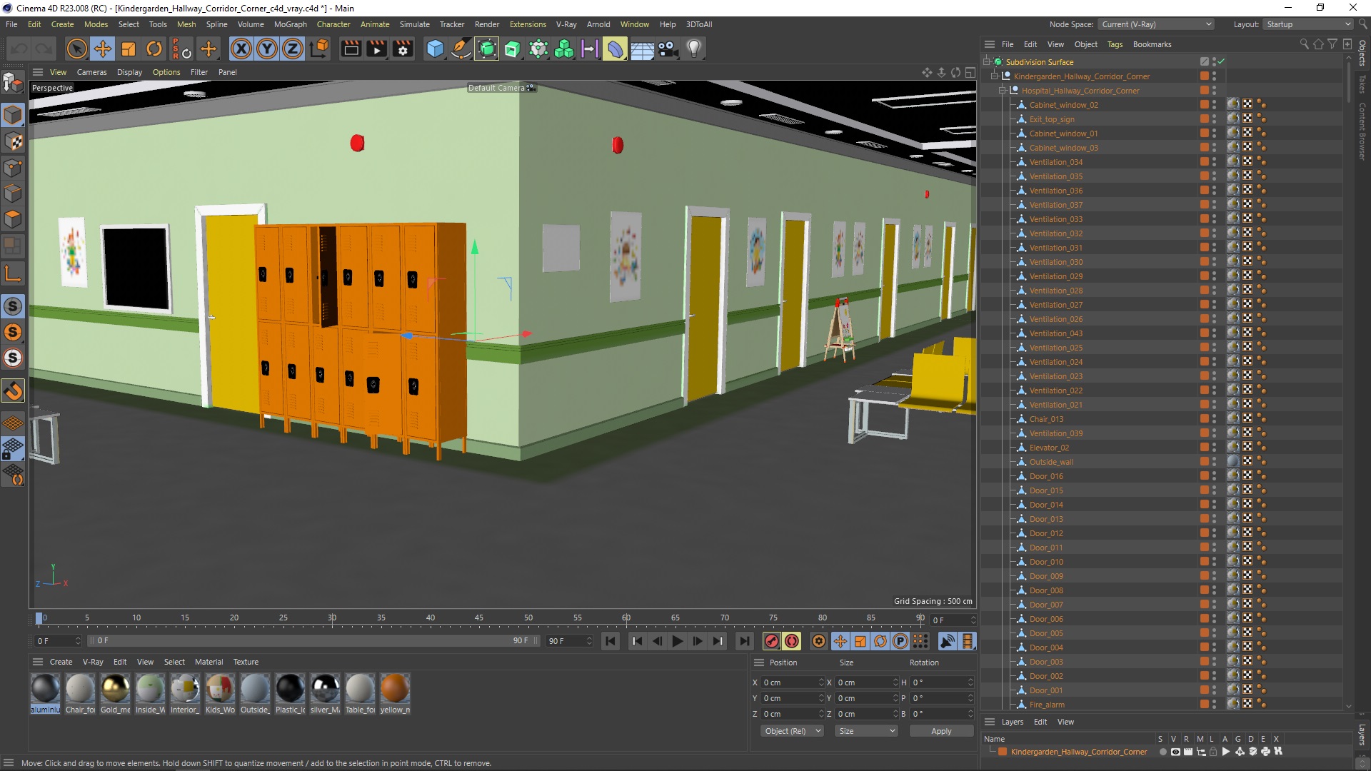Viewport: 1371px width, 771px height.
Task: Select the Scale tool in toolbar
Action: point(129,48)
